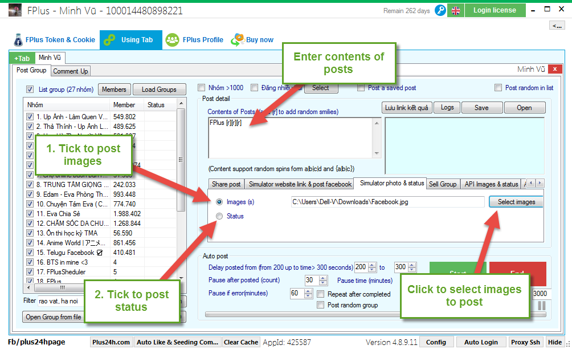Increase Pause if error minutes of 60

[308, 291]
